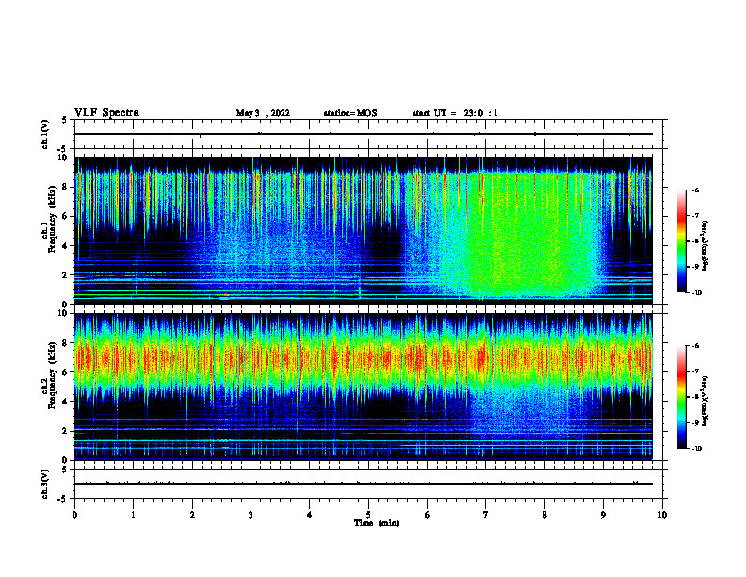Click time axis tick label "5"
Image resolution: width=746 pixels, height=577 pixels.
click(368, 515)
